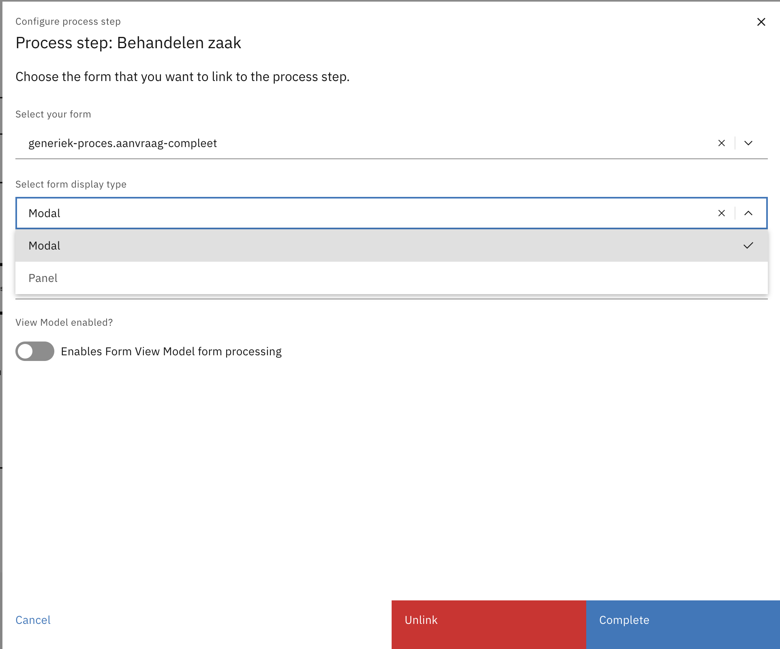Click the Process step: Behandelen zaak heading
Viewport: 780px width, 649px height.
[x=128, y=43]
